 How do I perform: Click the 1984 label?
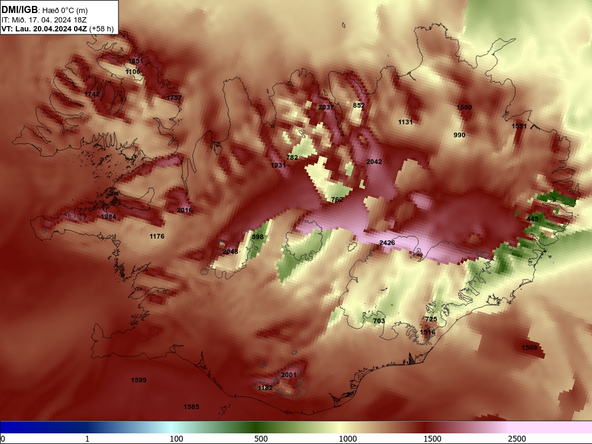click(x=109, y=217)
